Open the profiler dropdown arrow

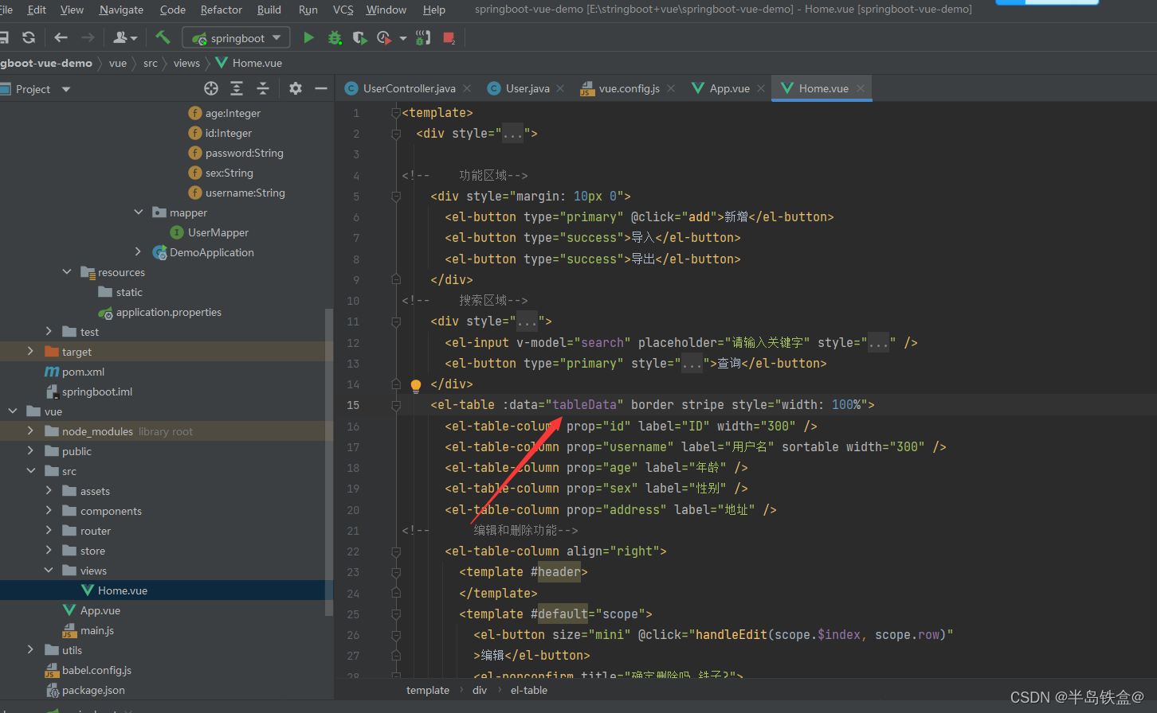tap(402, 38)
